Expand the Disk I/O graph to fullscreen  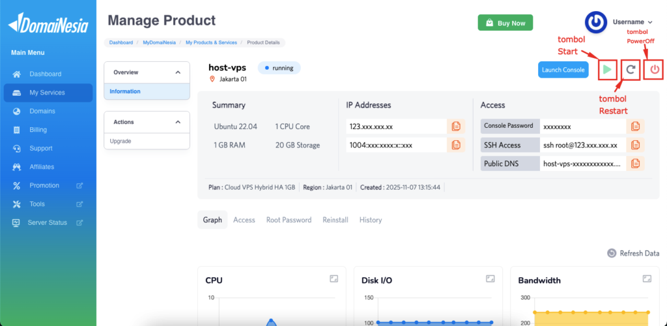(x=490, y=279)
